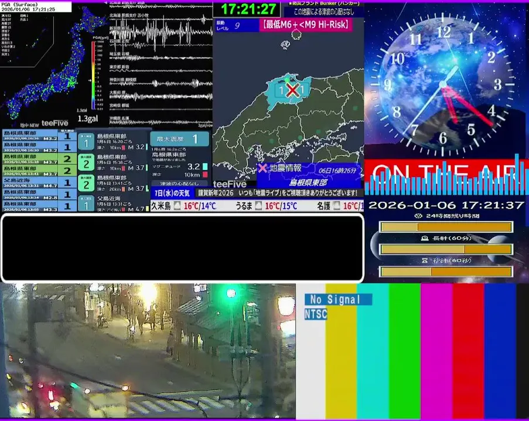
Task: Click the PGA (Surface) timestamp header
Action: 36,7
